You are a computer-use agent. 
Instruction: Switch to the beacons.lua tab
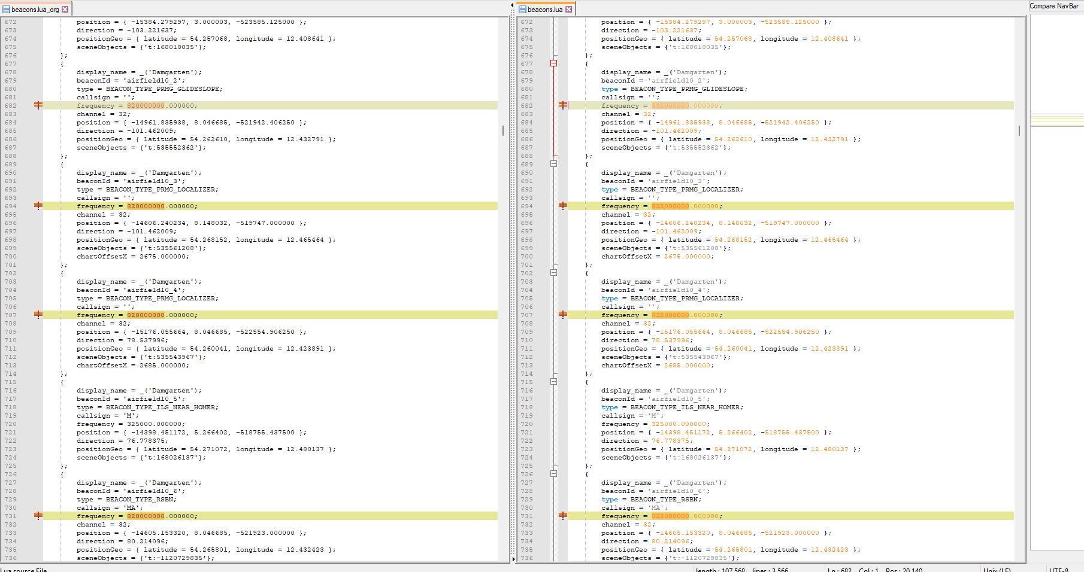(545, 9)
